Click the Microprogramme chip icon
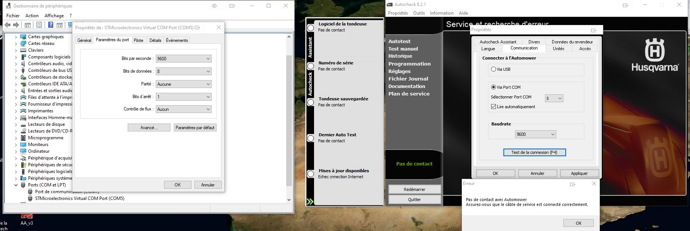690x231 pixels. (x=23, y=138)
